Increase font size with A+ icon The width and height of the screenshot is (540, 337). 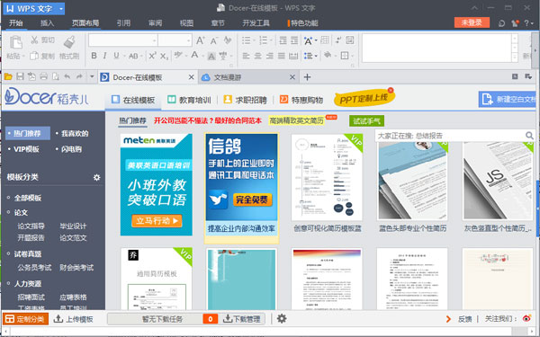point(201,40)
